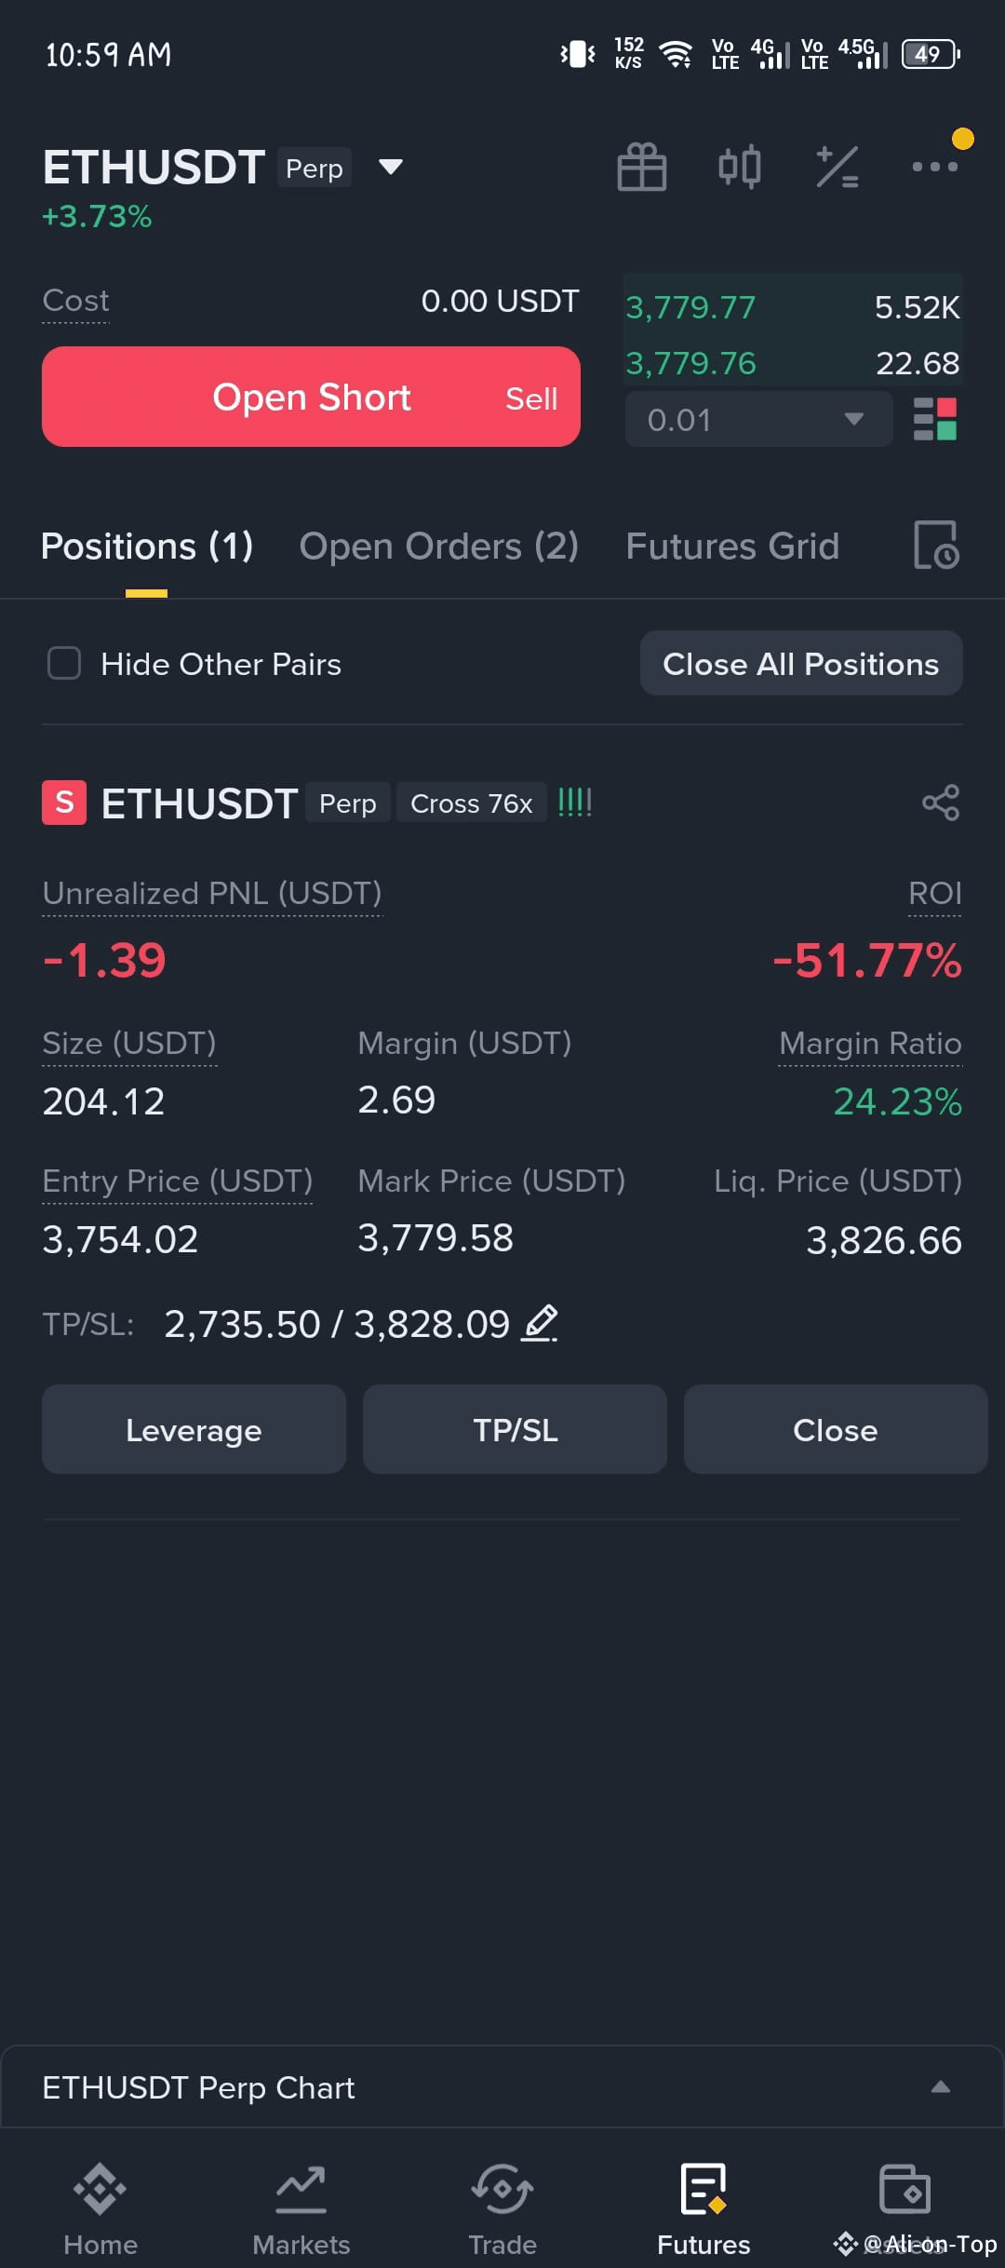The height and width of the screenshot is (2268, 1005).
Task: Check Hide Other Pairs box
Action: pyautogui.click(x=64, y=664)
